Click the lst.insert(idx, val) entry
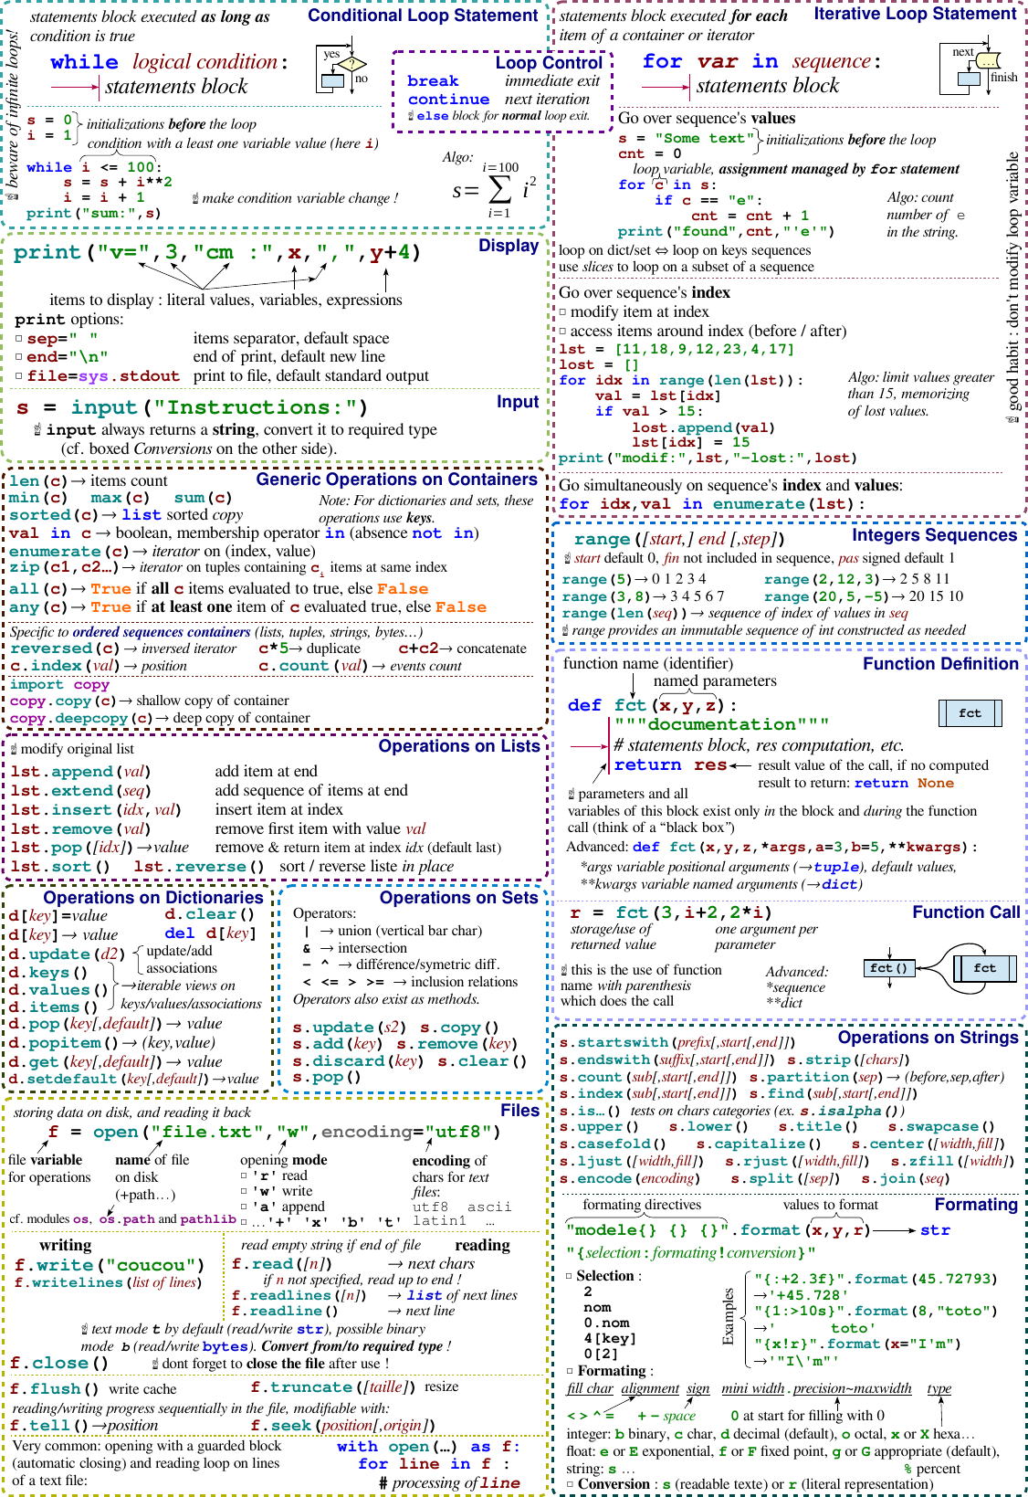This screenshot has height=1497, width=1028. pyautogui.click(x=96, y=810)
